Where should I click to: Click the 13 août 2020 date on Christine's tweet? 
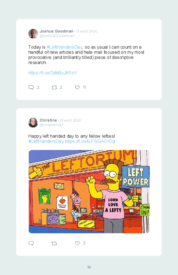[x=71, y=121]
